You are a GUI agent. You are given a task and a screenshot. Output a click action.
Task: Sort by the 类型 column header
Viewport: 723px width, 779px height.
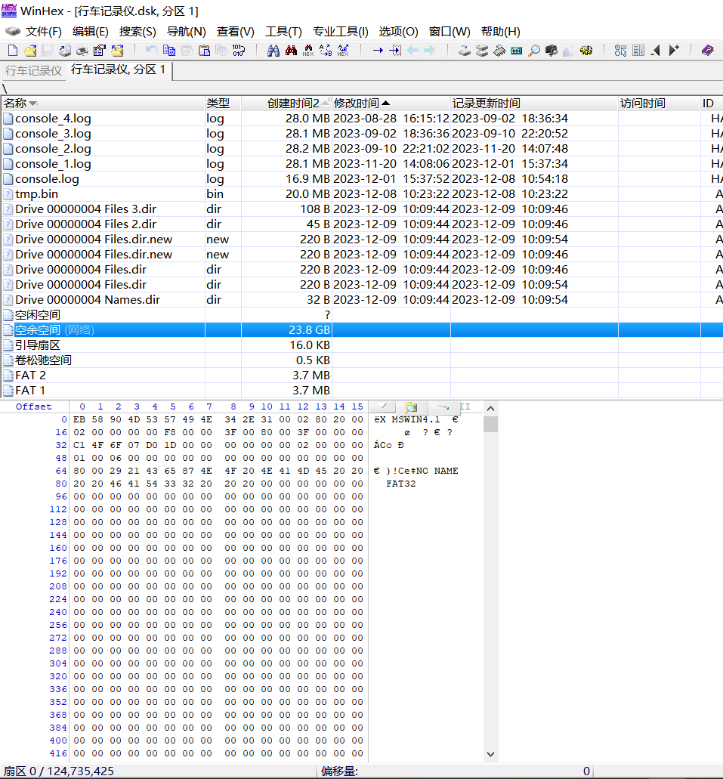click(x=223, y=104)
